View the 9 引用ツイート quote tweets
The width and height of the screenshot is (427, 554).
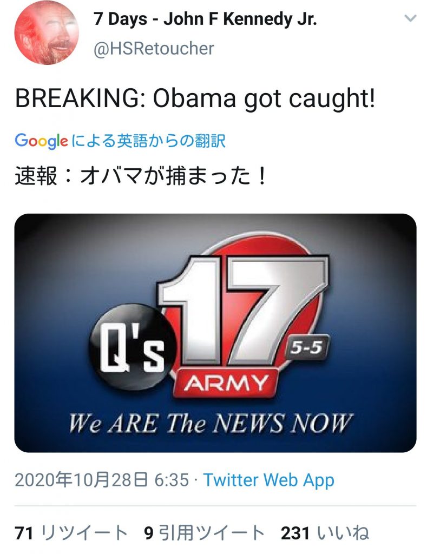point(204,533)
